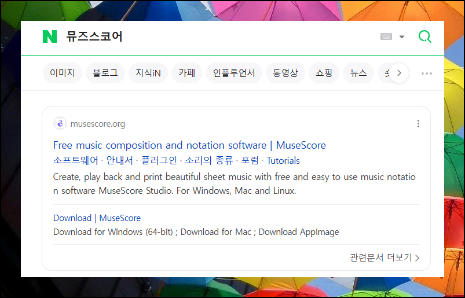Open the Download | MuseScore link
465x298 pixels.
tap(97, 218)
